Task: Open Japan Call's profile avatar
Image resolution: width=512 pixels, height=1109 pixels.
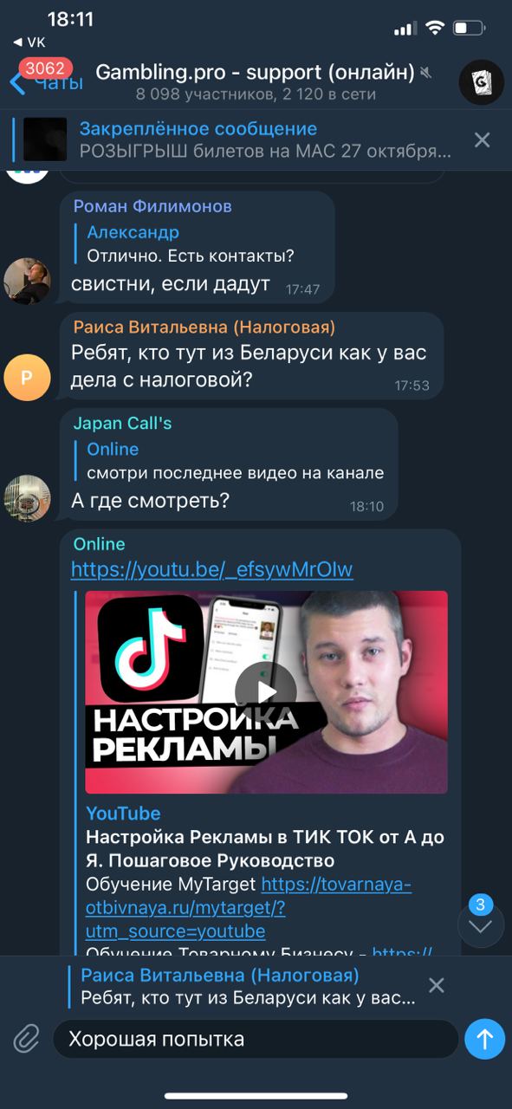Action: click(x=27, y=497)
